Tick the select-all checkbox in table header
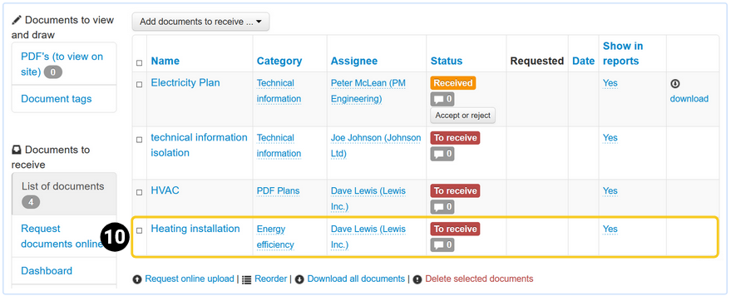This screenshot has height=301, width=731. pyautogui.click(x=139, y=63)
